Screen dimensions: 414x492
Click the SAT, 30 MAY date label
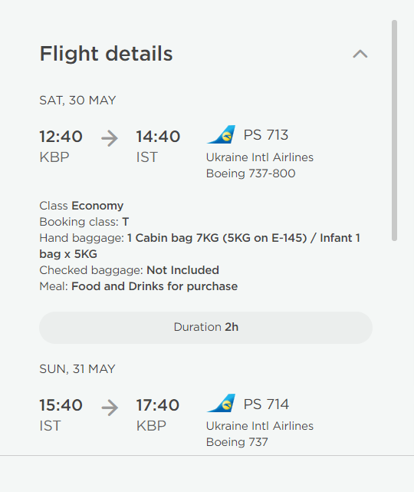pos(77,101)
